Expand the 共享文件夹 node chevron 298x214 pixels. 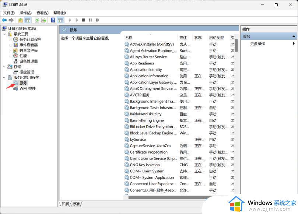10,50
